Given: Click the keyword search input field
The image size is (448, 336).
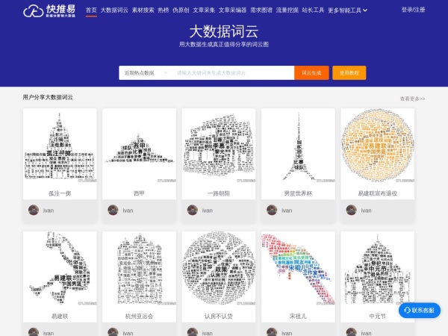Looking at the screenshot, I should pos(231,73).
